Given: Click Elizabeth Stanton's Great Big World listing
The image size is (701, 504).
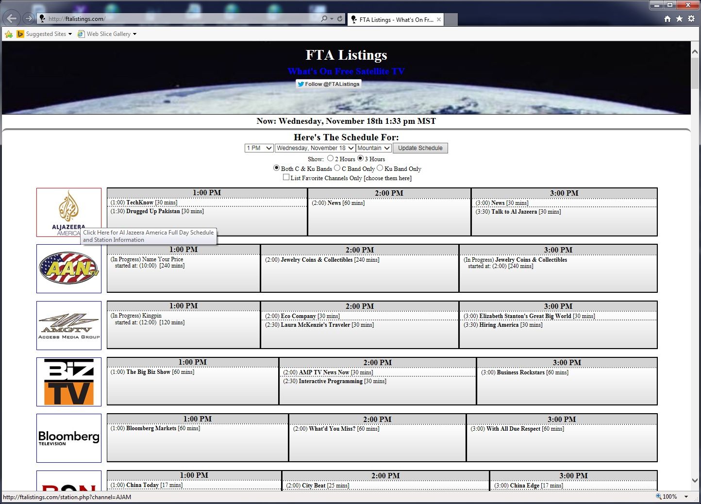Looking at the screenshot, I should click(x=525, y=316).
